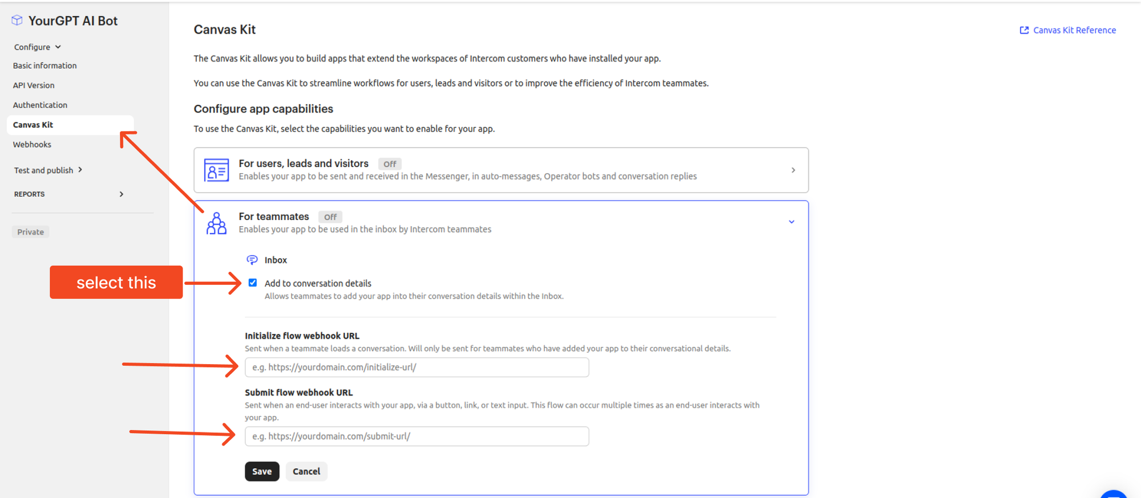Navigate to Webhooks in the sidebar
This screenshot has height=498, width=1141.
coord(32,145)
